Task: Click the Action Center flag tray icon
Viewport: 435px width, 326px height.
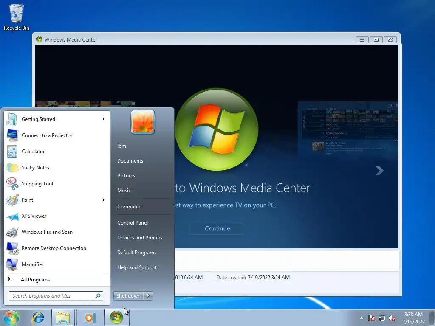Action: click(x=372, y=318)
